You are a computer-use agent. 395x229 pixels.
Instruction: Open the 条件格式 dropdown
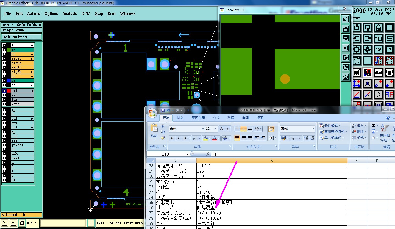(x=332, y=126)
